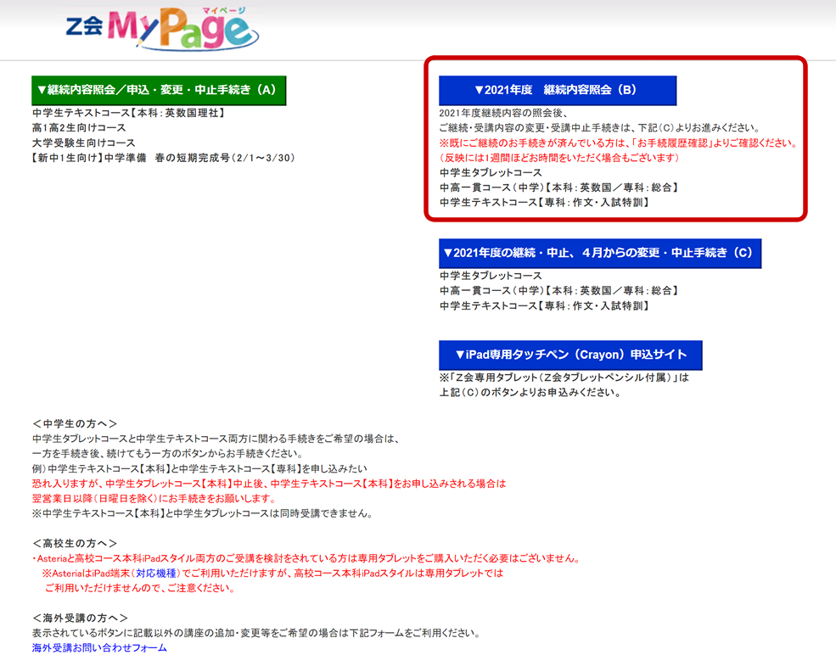Click red note 反映には1週間ほどお時間をいただく
Viewport: 836px width, 666px height.
tap(559, 158)
